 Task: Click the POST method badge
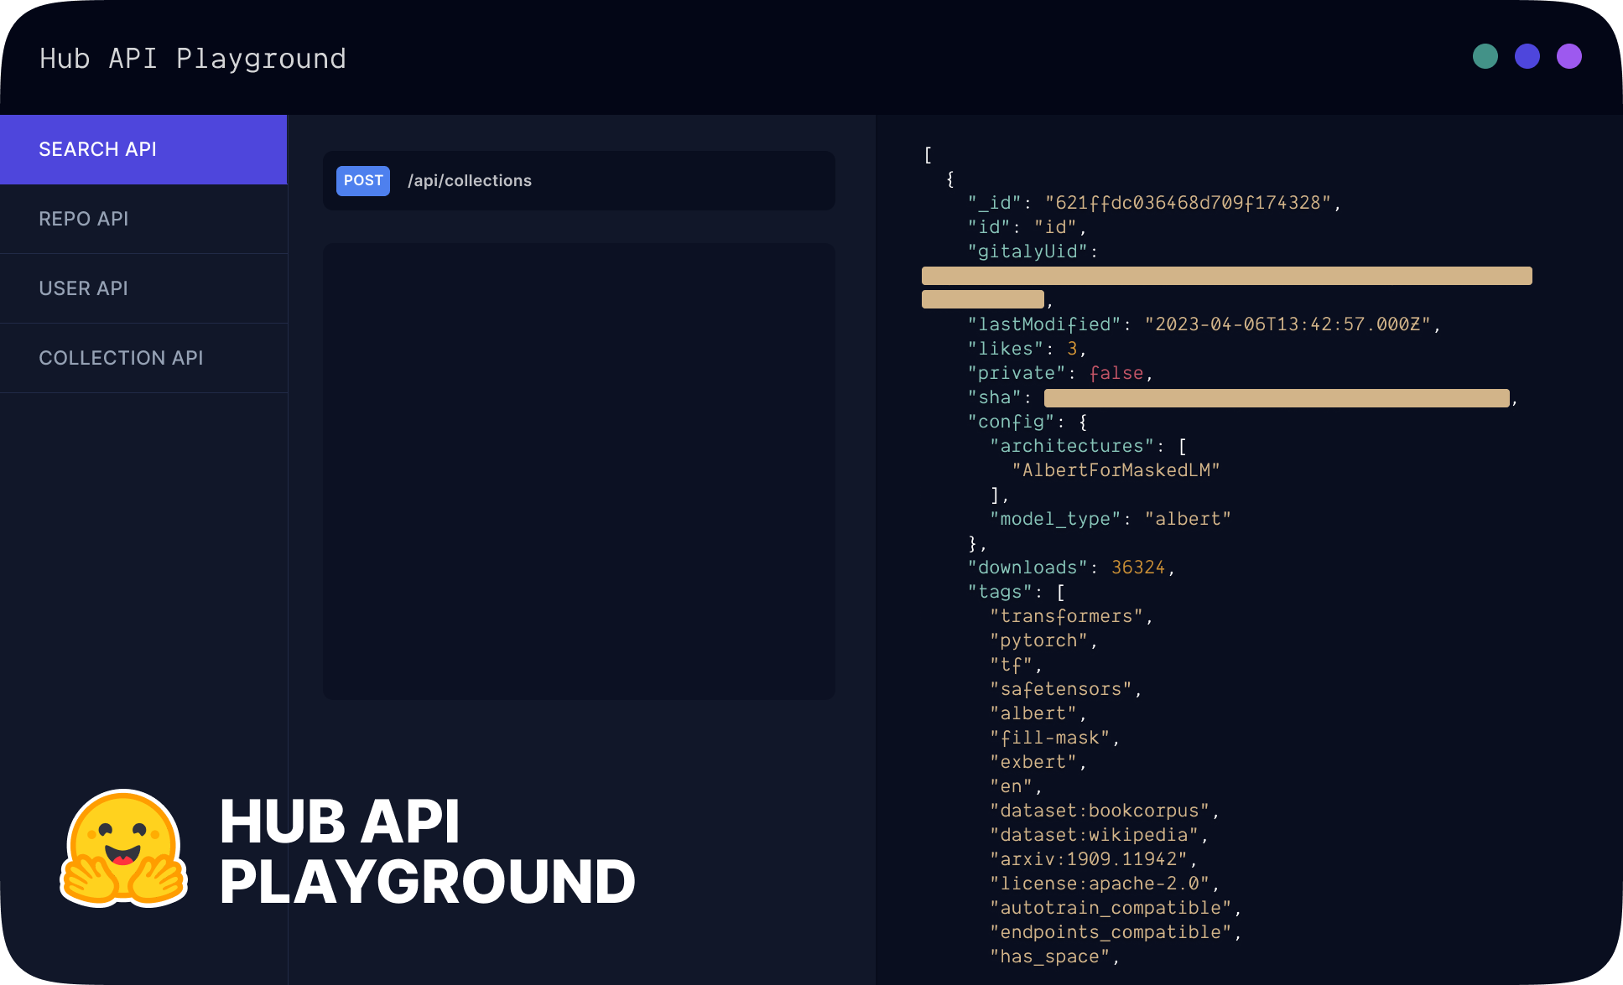click(362, 180)
